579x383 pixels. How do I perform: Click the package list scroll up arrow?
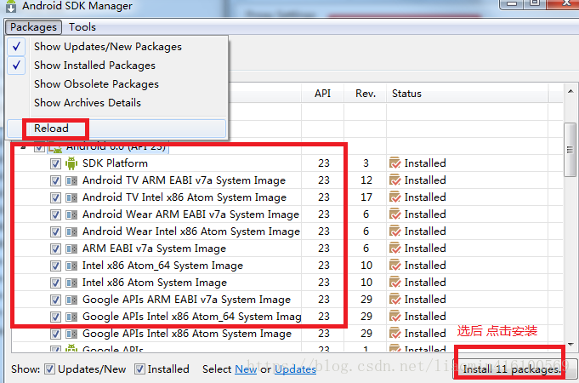570,91
